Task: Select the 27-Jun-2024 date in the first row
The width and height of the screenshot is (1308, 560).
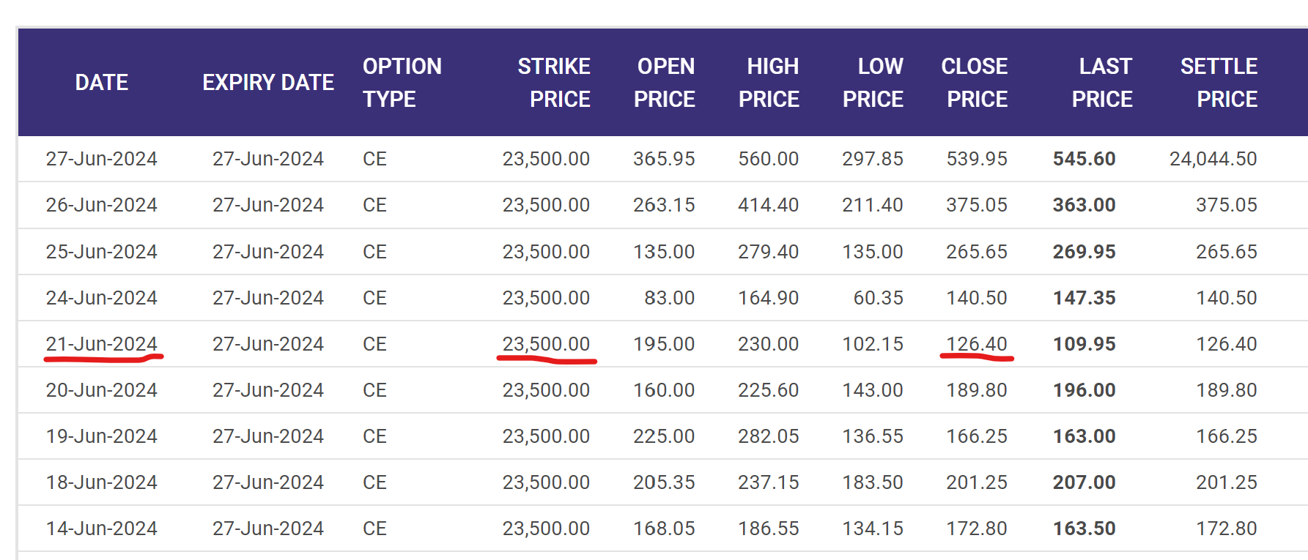Action: coord(101,159)
